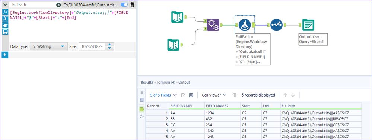Delete the FullPath expression with trash icon

point(133,5)
